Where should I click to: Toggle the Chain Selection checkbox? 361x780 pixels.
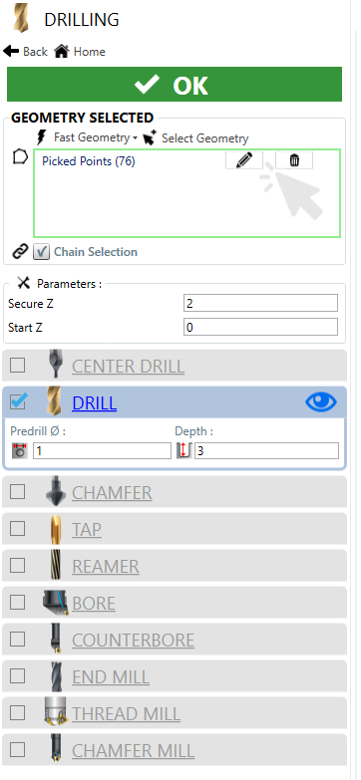tap(41, 252)
